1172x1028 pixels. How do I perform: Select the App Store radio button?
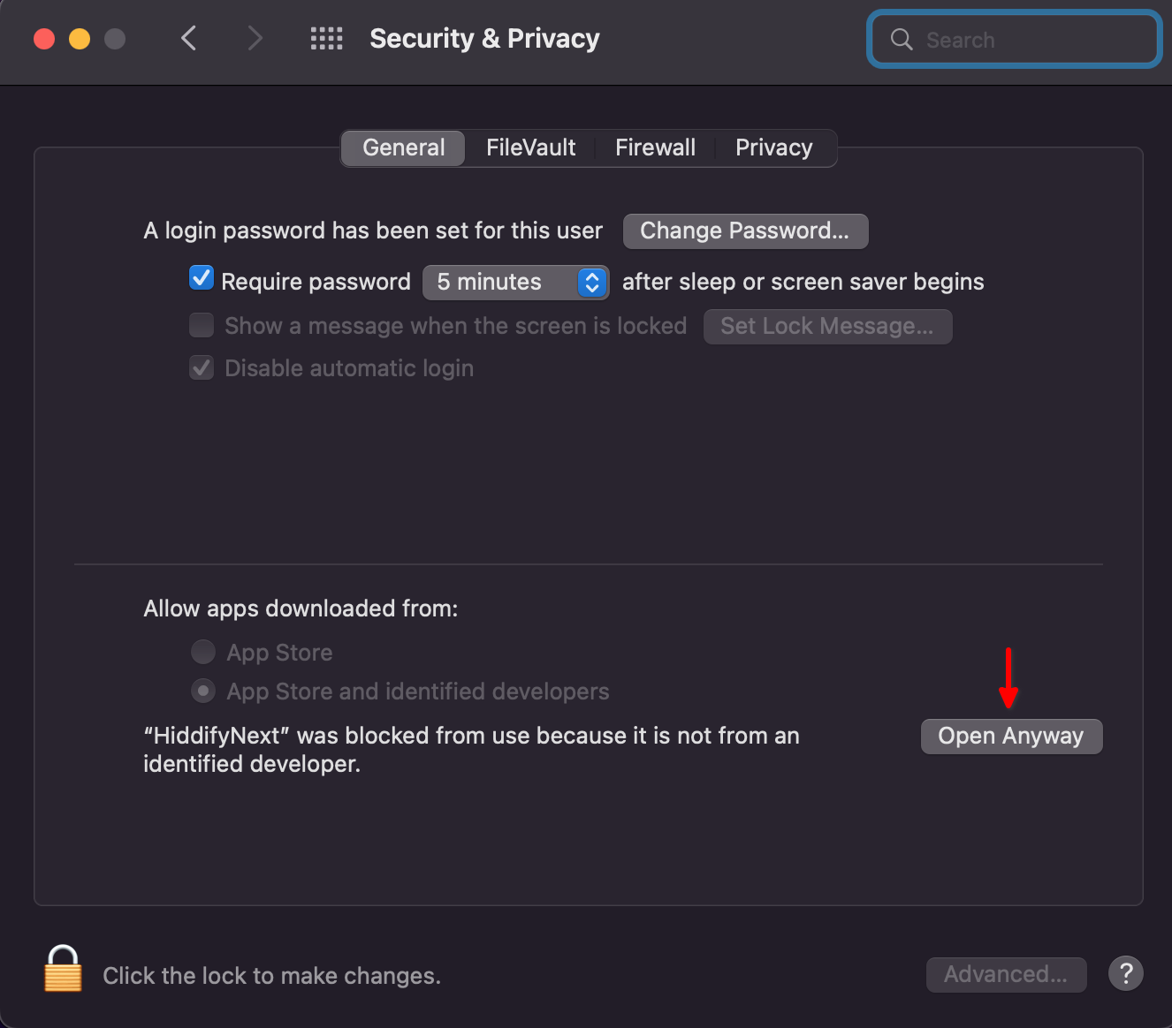click(x=202, y=652)
